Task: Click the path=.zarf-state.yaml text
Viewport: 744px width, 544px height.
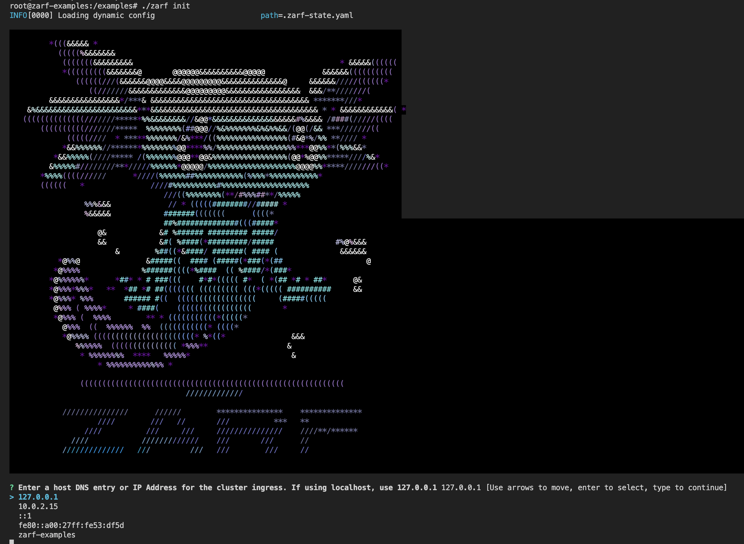Action: point(307,15)
